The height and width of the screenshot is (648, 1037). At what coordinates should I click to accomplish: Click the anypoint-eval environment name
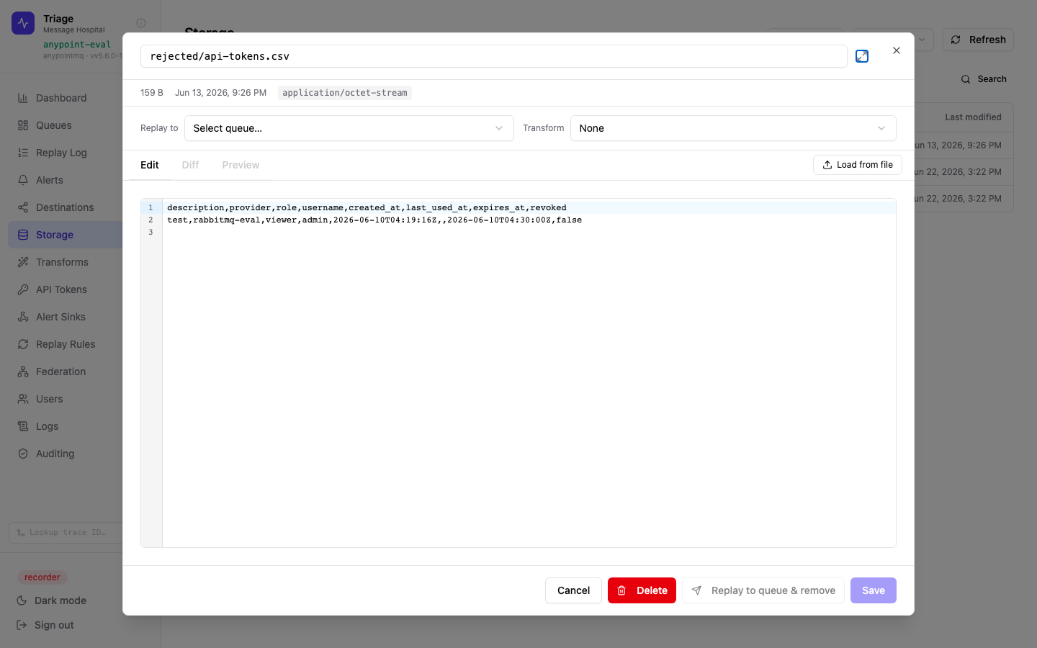click(77, 45)
